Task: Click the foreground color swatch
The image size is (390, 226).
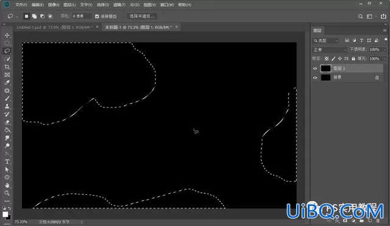Action: pyautogui.click(x=5, y=214)
